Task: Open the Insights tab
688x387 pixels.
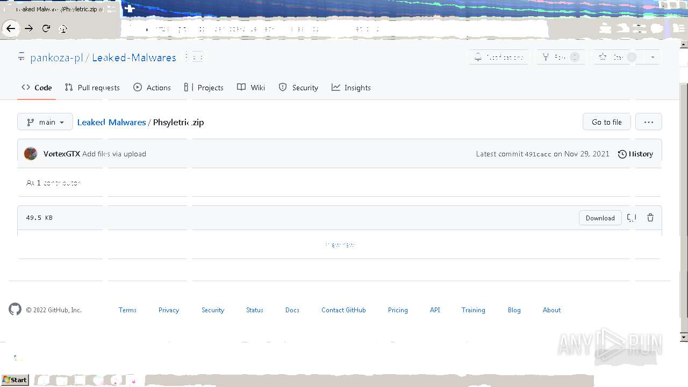Action: [x=351, y=88]
